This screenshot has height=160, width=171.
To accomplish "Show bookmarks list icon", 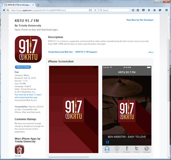I will click(x=138, y=10).
